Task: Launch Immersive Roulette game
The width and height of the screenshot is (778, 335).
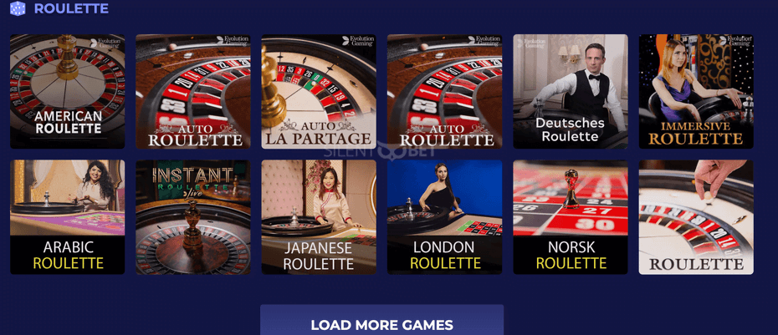Action: click(x=696, y=91)
